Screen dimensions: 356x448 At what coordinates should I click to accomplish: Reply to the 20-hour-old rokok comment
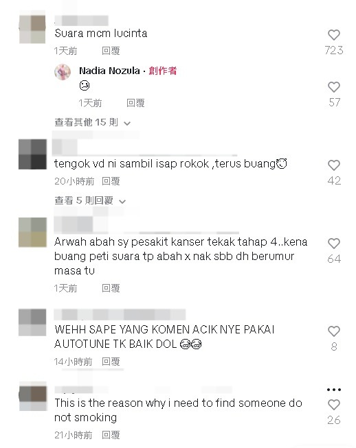click(111, 181)
